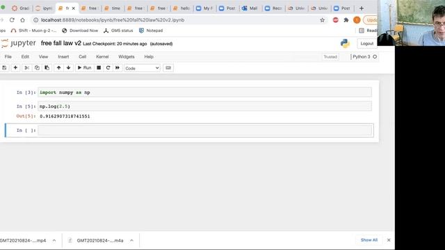Select the output 0.9162907318741551

tap(65, 116)
